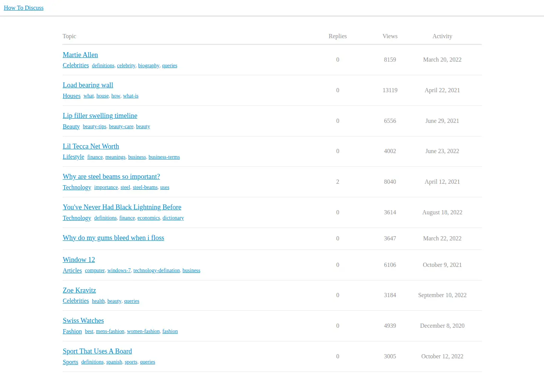Go to the Houses category

[x=71, y=96]
